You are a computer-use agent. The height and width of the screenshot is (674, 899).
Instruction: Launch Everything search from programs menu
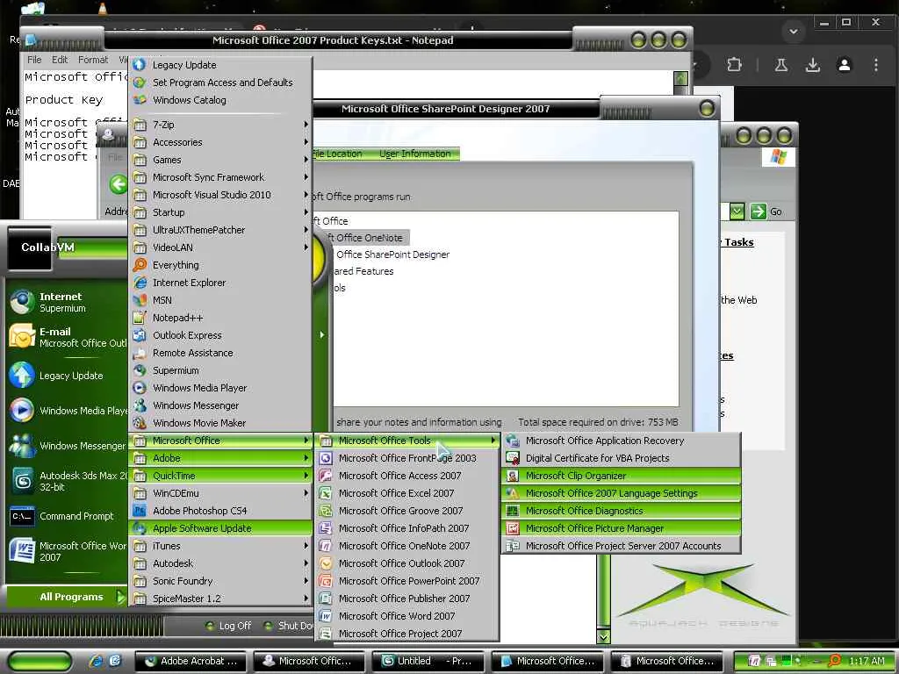tap(220, 265)
